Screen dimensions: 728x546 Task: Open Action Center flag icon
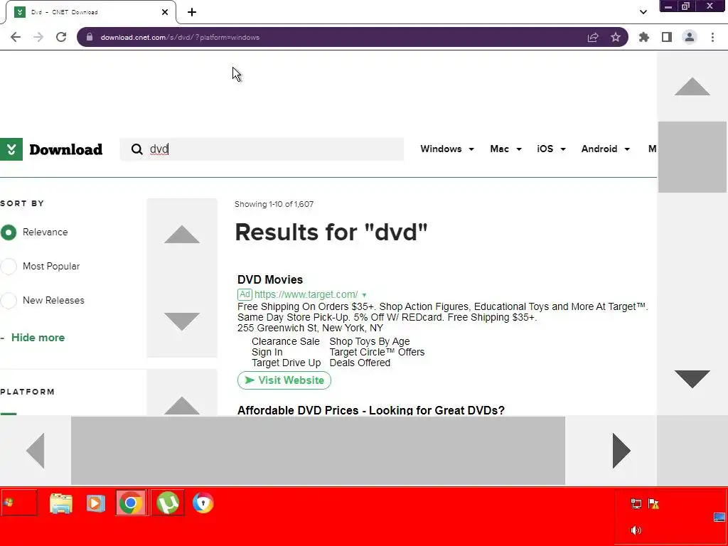[x=654, y=504]
